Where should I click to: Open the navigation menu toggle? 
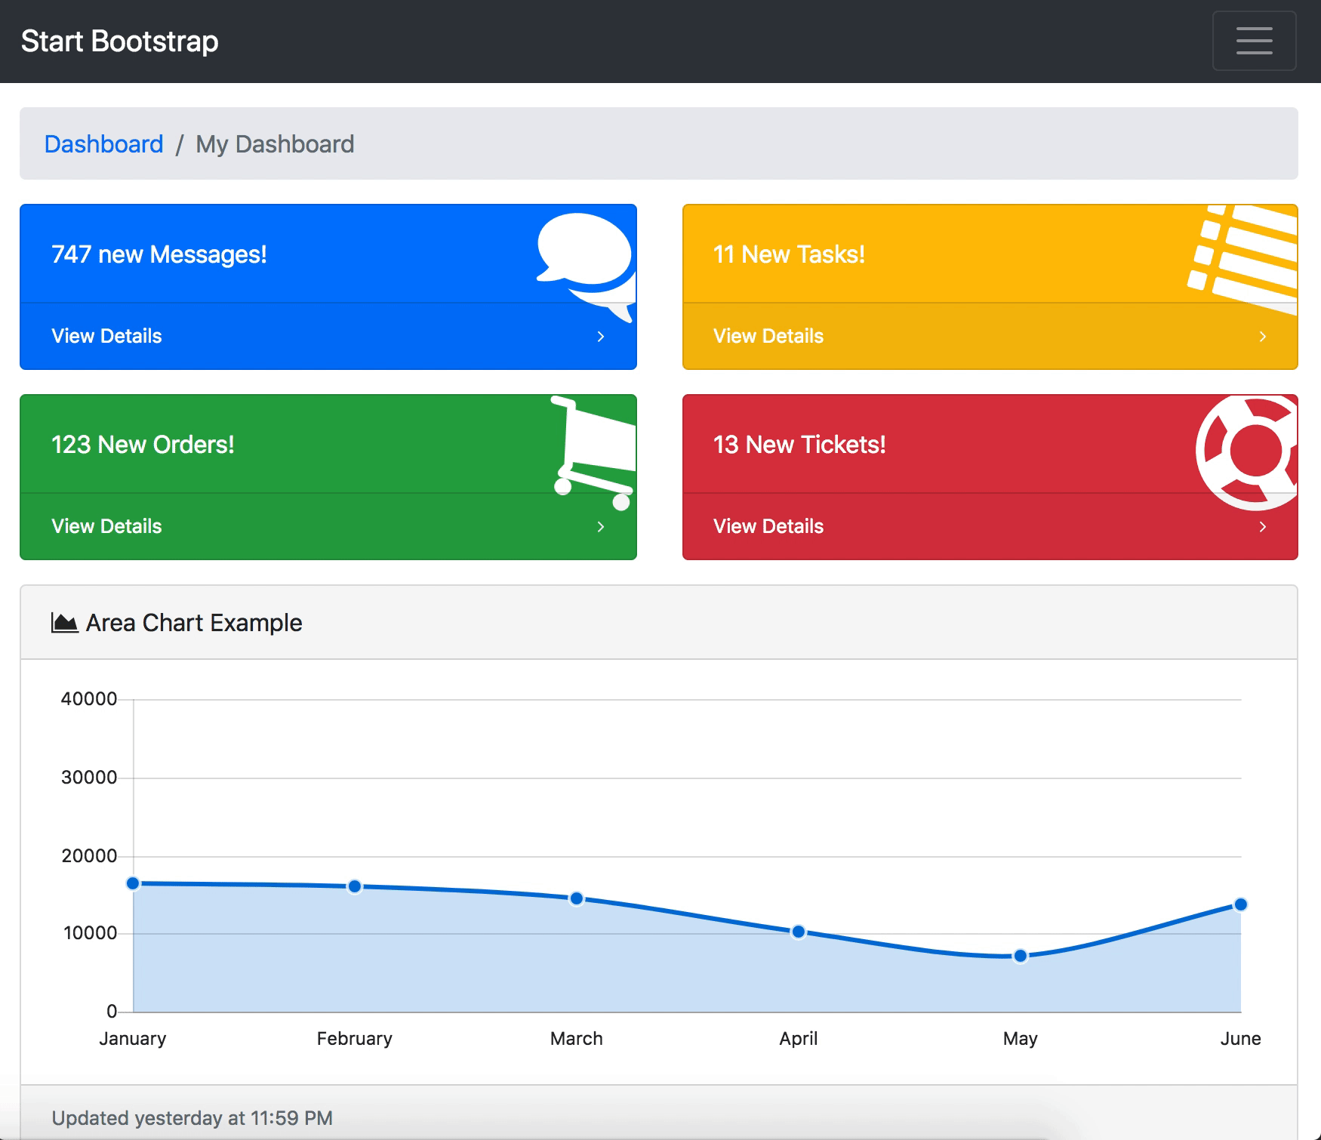1253,41
